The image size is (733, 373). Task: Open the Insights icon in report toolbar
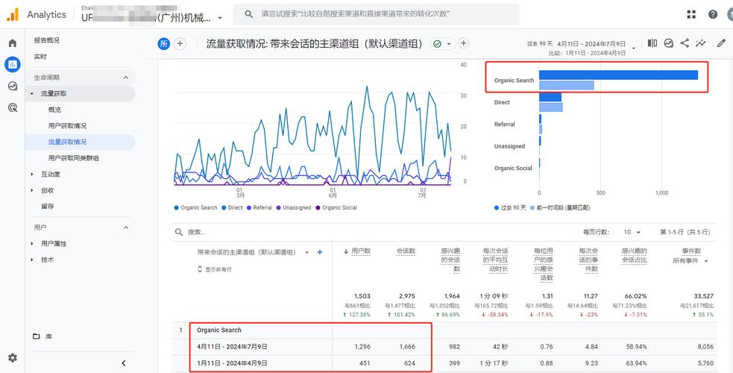tap(701, 43)
